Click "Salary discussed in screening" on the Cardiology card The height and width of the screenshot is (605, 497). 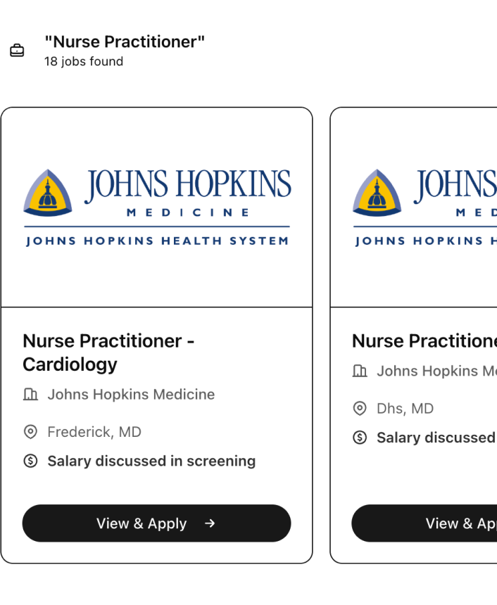pyautogui.click(x=151, y=461)
